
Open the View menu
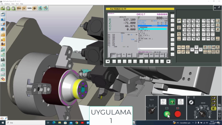click(x=13, y=4)
